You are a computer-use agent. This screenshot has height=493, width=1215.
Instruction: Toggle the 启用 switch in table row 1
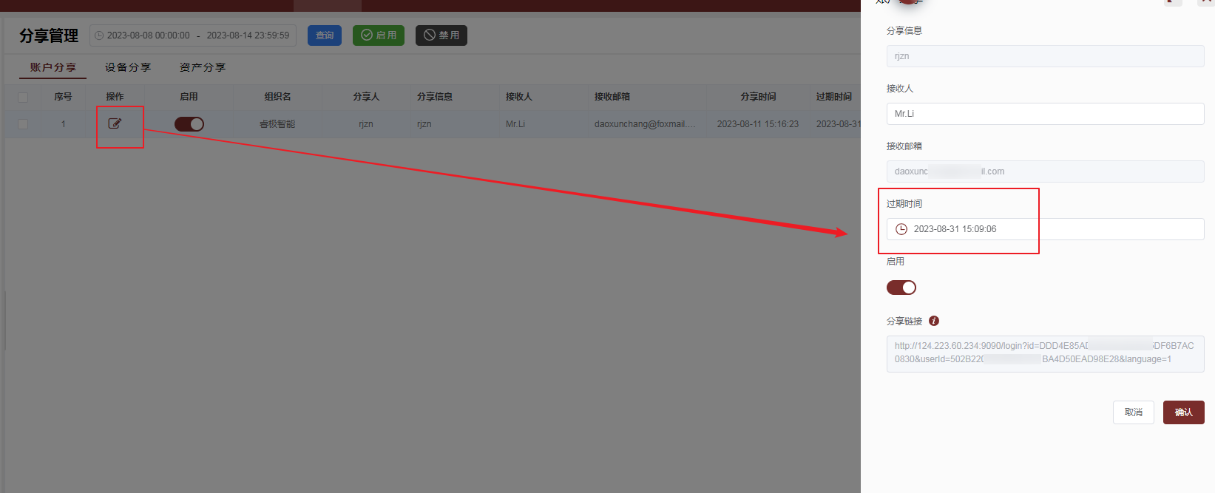tap(189, 124)
